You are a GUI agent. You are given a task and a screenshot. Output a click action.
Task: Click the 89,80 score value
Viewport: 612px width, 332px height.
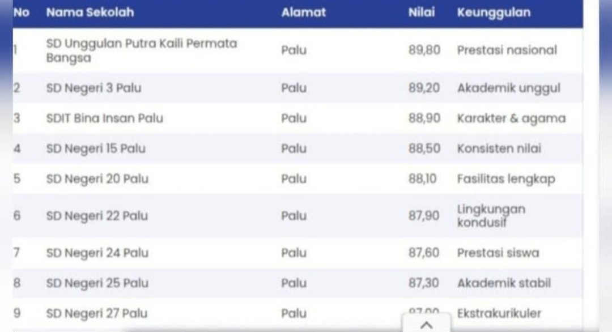coord(424,50)
